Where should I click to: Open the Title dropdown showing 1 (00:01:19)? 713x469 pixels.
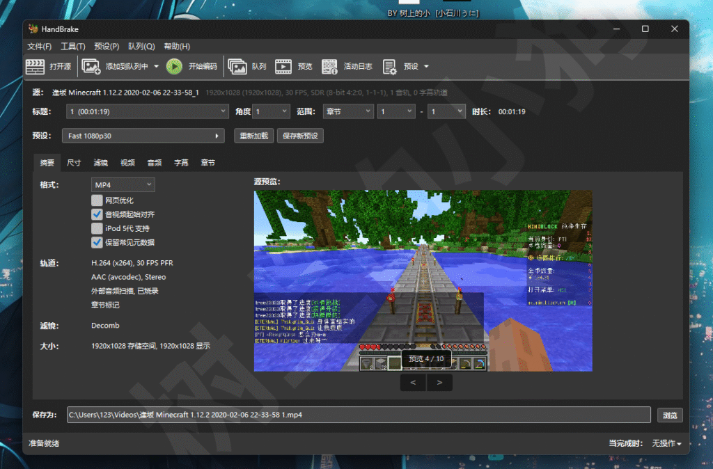coord(148,111)
